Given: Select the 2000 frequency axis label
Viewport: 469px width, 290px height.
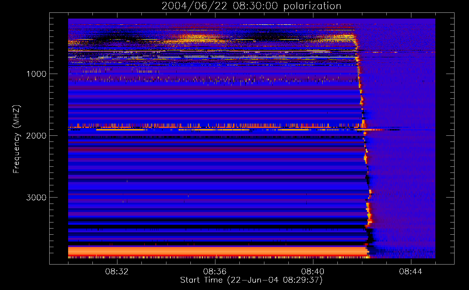Looking at the screenshot, I should [x=36, y=136].
